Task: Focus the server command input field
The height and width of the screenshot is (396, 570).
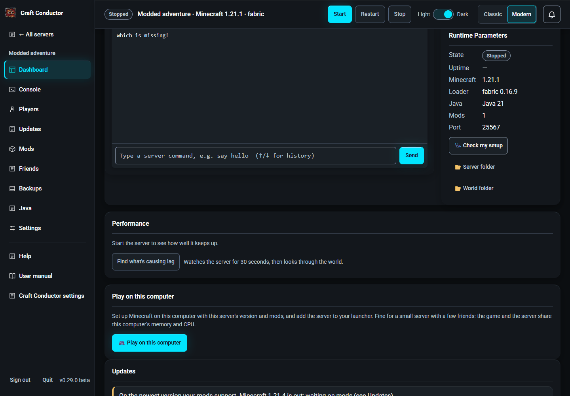Action: [255, 156]
